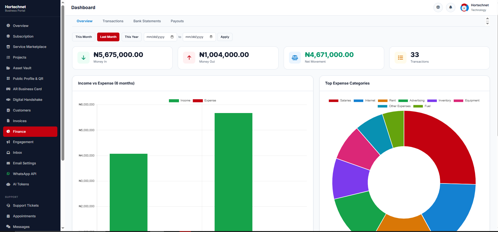Toggle the Advertising legend swatch

[403, 101]
